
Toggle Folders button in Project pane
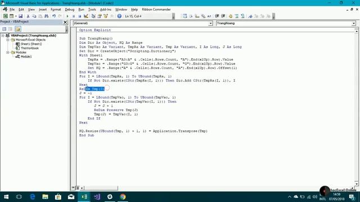18,29
